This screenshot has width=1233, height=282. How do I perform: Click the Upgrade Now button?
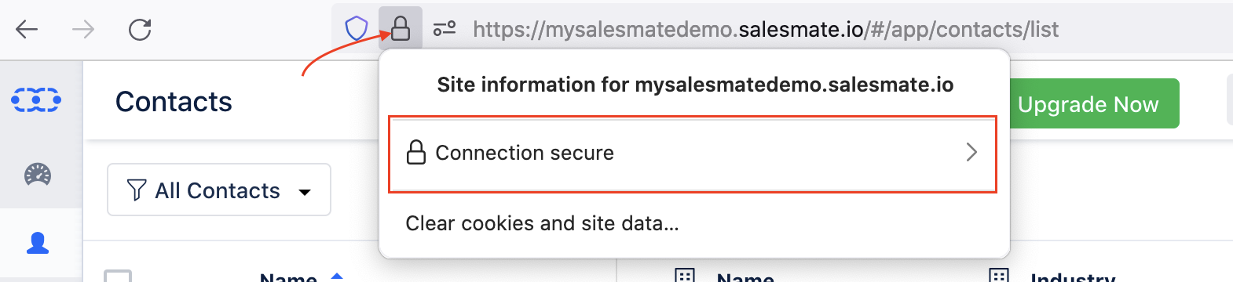point(1088,103)
